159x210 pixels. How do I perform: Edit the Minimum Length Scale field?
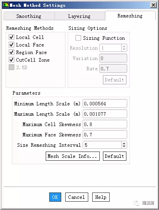point(105,103)
